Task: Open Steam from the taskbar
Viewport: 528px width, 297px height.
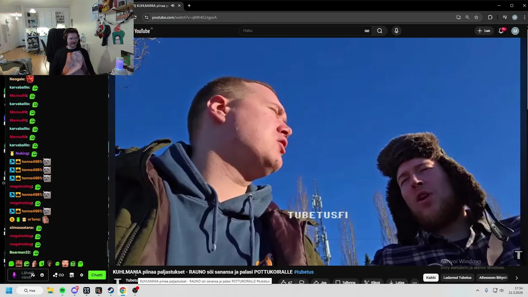Action: (x=111, y=290)
